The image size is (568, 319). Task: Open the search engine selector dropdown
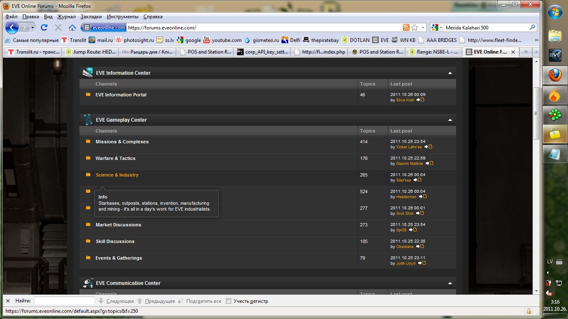pyautogui.click(x=441, y=28)
